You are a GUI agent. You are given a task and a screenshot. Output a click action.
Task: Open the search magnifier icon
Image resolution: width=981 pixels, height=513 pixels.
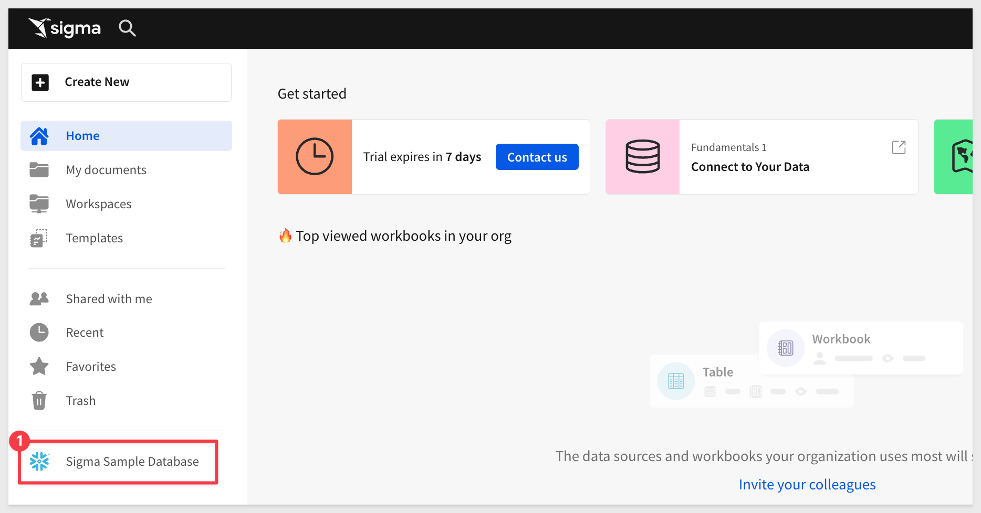(x=127, y=28)
